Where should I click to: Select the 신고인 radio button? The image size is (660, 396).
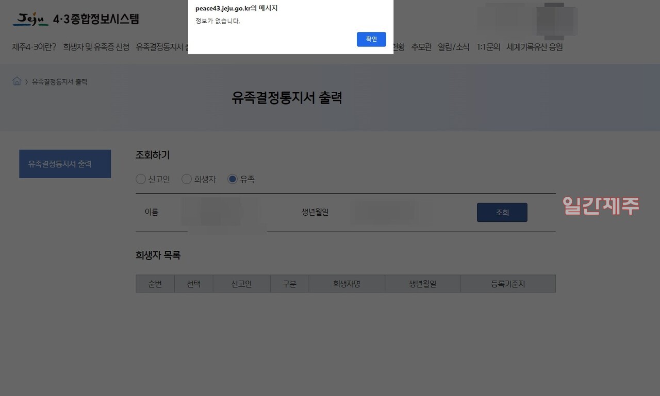(x=141, y=179)
